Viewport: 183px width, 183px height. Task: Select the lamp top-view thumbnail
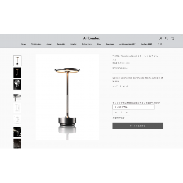point(17,84)
